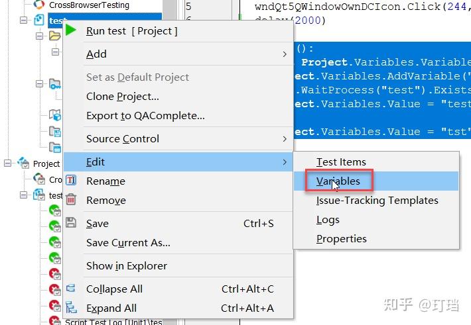Click the green Run test arrow icon
Viewport: 471px width, 325px height.
pos(71,30)
